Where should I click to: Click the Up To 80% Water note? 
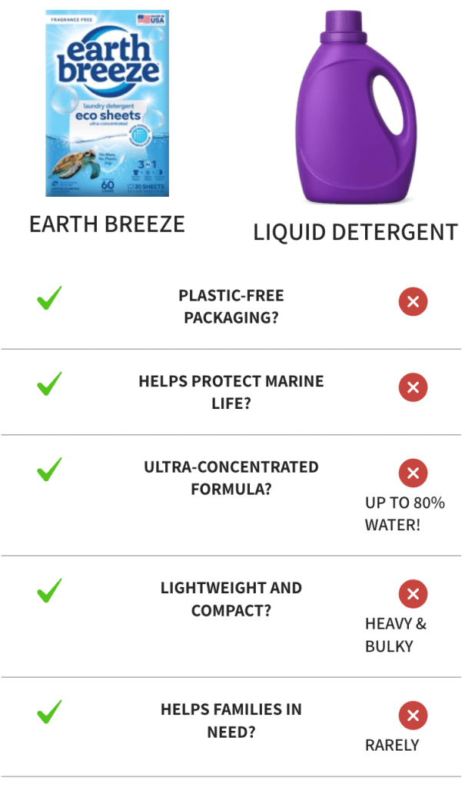404,514
